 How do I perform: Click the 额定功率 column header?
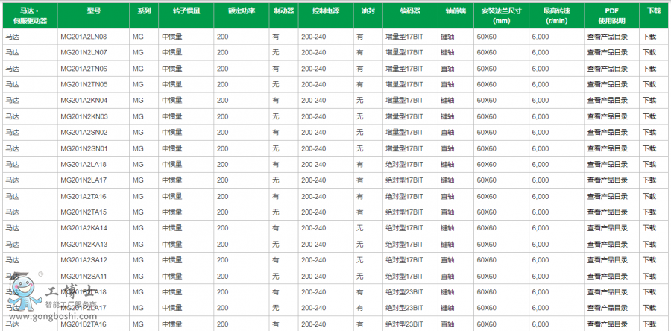tap(241, 13)
